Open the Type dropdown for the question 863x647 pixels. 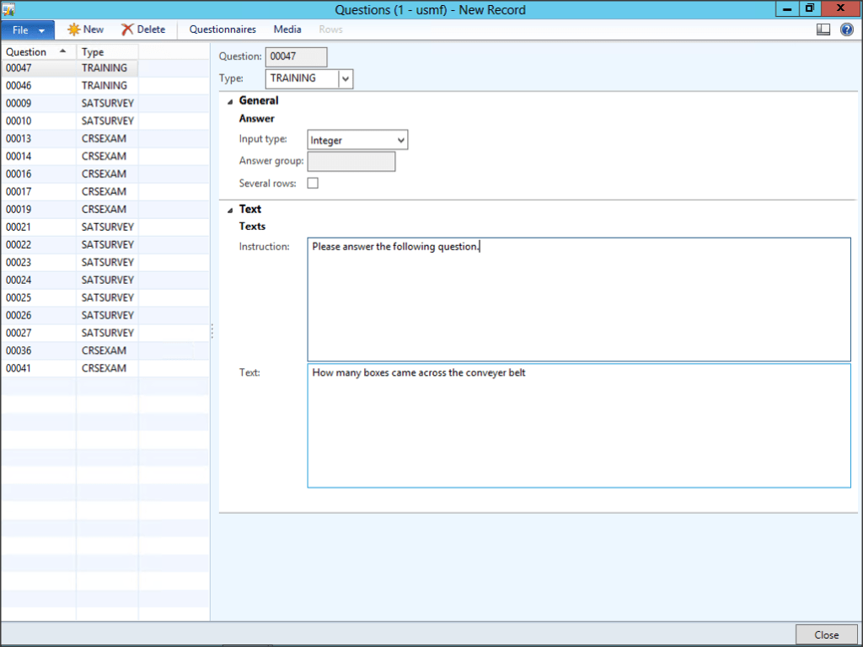(344, 78)
